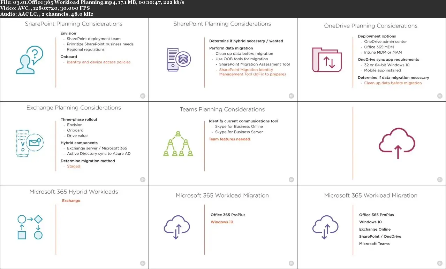The height and width of the screenshot is (269, 446).
Task: Click the purple cloud migration icon beside Windows 10
Action: (177, 227)
